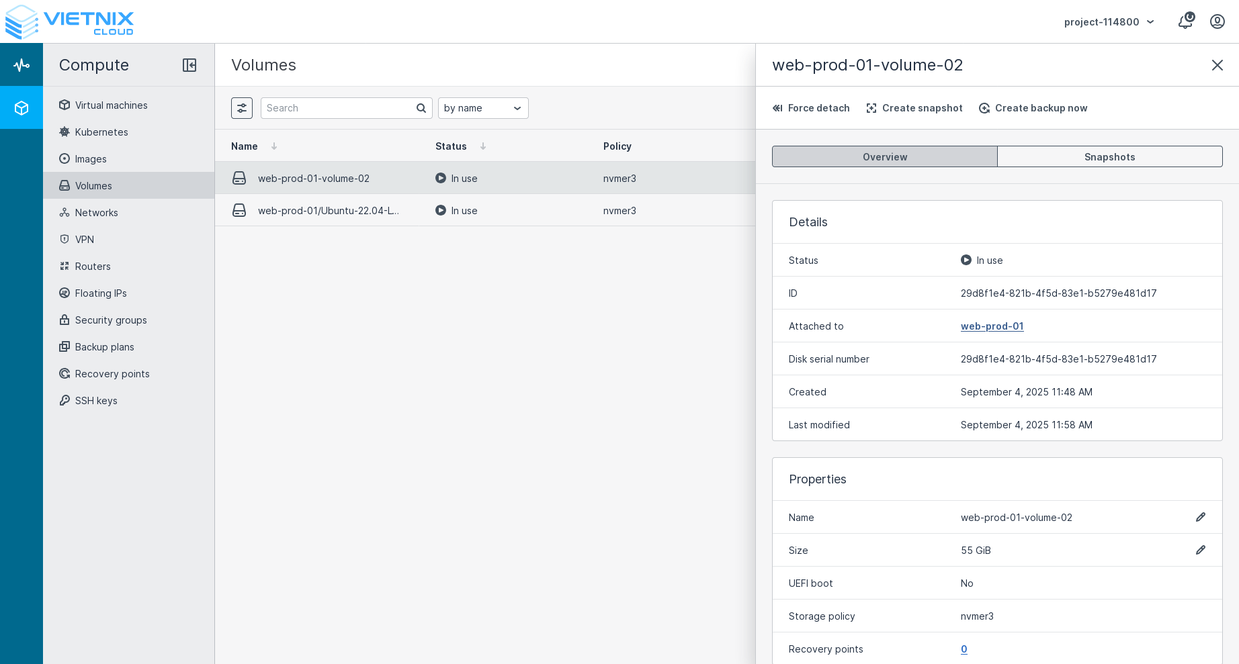Click the search magnifier icon
Viewport: 1239px width, 664px height.
point(421,108)
